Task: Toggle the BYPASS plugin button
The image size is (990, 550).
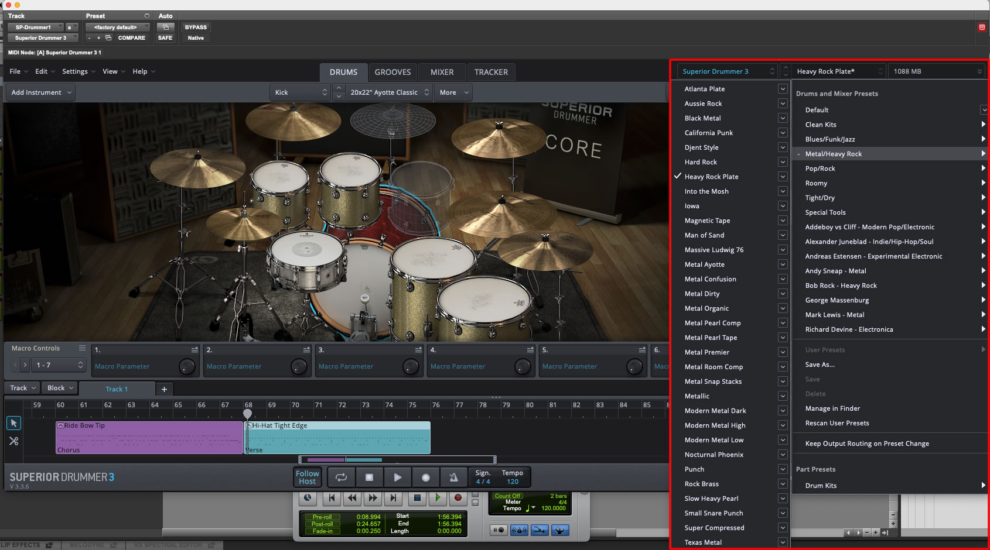Action: pos(196,27)
